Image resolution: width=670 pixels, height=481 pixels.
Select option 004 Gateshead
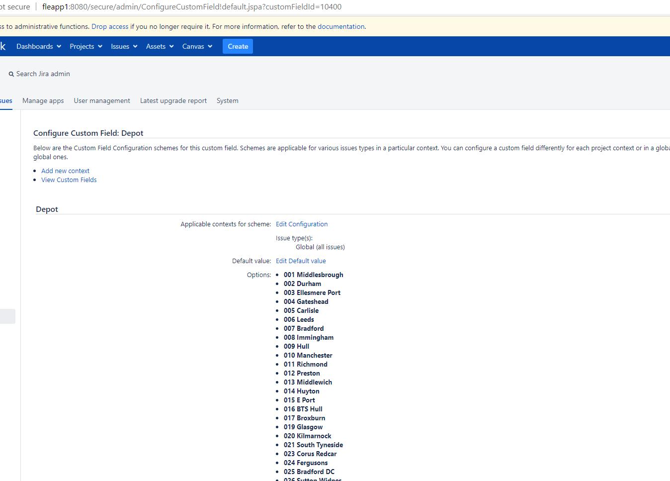coord(306,302)
